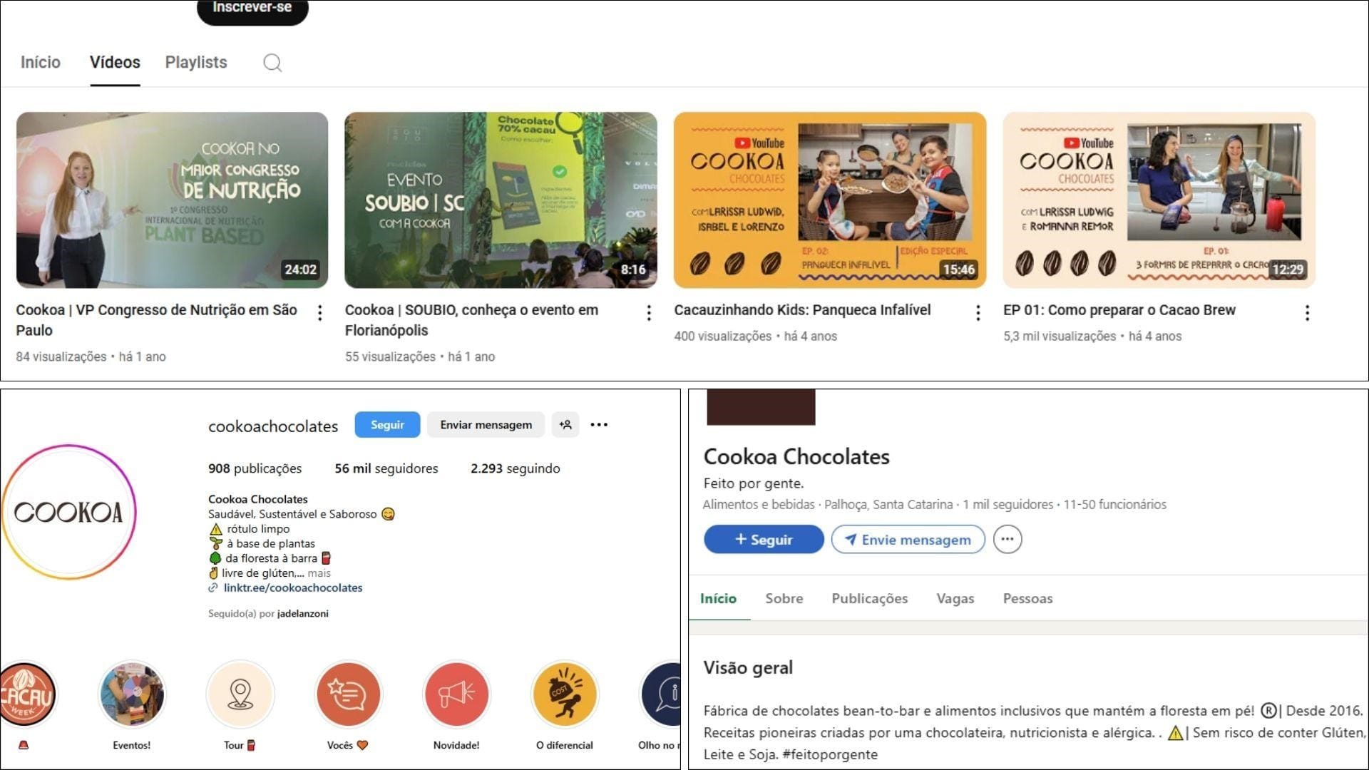Open LinkedIn more options ellipsis button
Image resolution: width=1369 pixels, height=770 pixels.
pos(1007,540)
